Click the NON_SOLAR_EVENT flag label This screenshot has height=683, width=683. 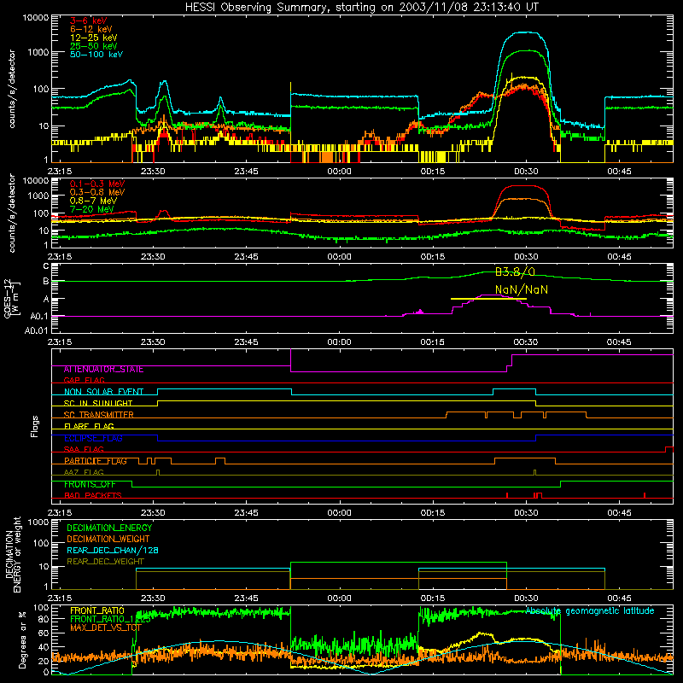[x=103, y=392]
